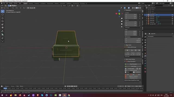Open Active Tool properties tab icon

point(145,37)
